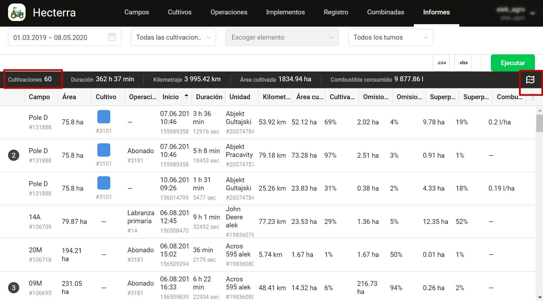543x301 pixels.
Task: Open the Operaciones menu
Action: coord(229,12)
